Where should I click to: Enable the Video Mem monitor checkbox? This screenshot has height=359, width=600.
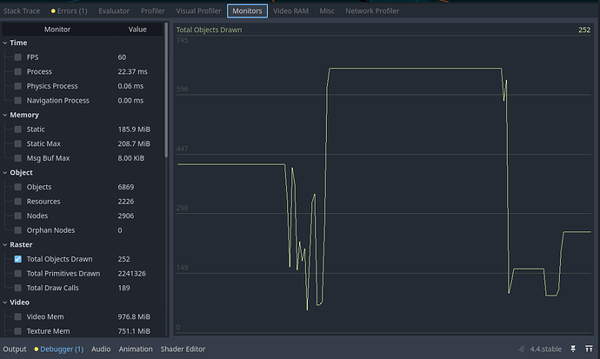18,316
